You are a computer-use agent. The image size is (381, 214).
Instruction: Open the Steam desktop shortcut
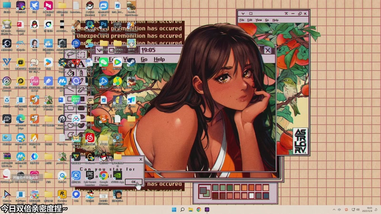131,62
